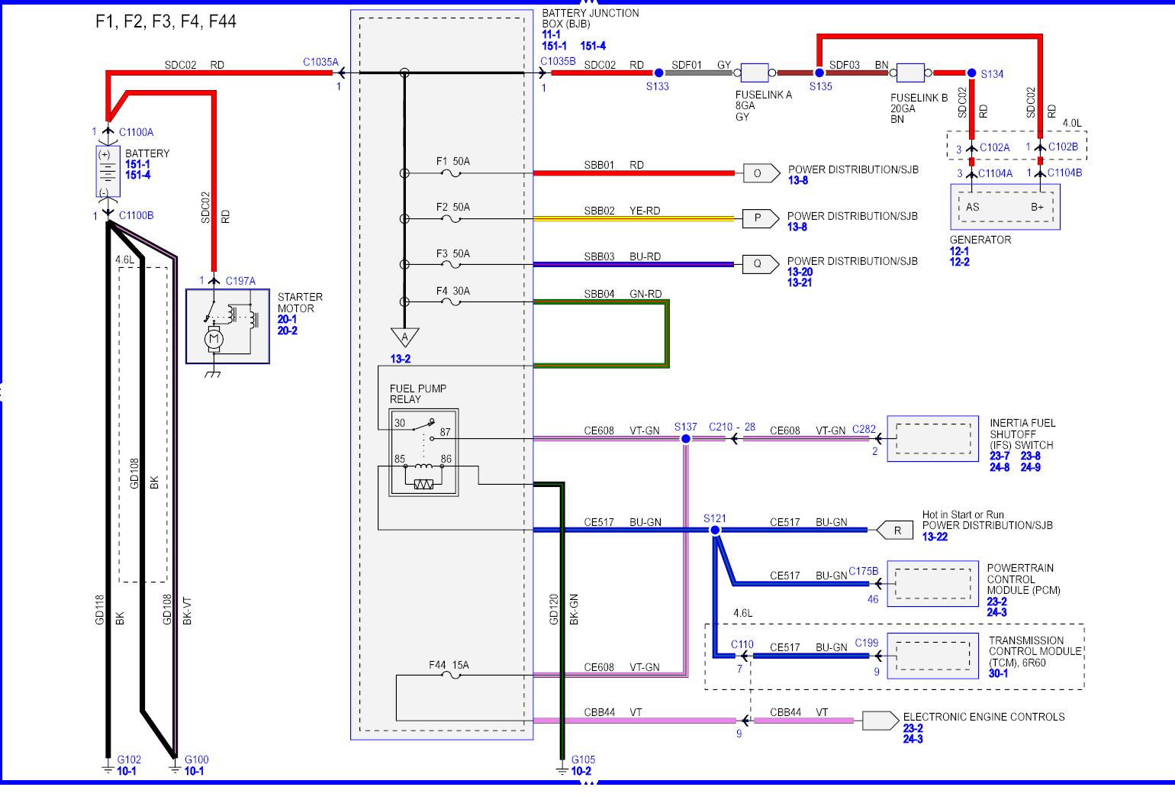1175x800 pixels.
Task: Click the S135 splice dot
Action: [x=819, y=73]
